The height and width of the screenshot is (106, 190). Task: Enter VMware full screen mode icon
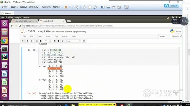click(x=113, y=7)
